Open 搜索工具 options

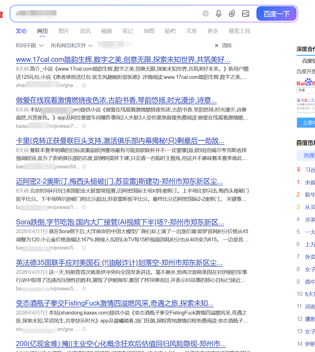point(239,31)
